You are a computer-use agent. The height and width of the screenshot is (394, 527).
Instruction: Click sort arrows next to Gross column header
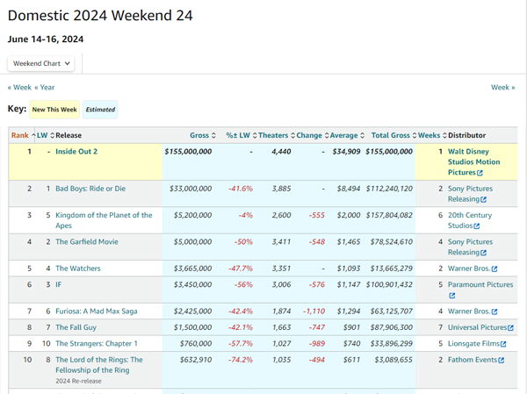(213, 135)
